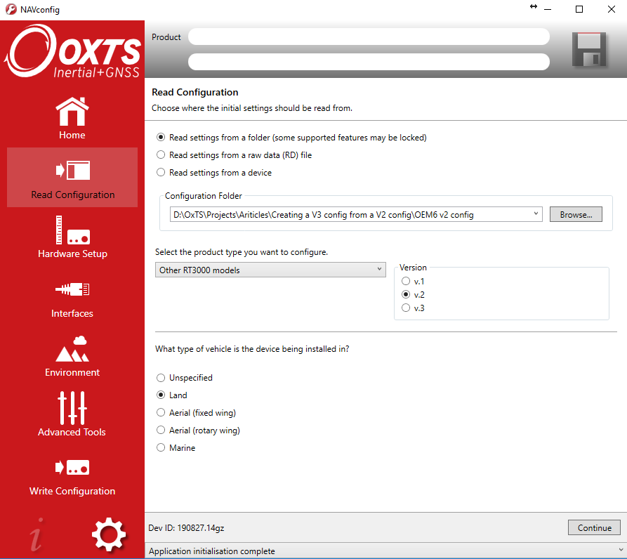Select Read settings from a device

coord(161,172)
